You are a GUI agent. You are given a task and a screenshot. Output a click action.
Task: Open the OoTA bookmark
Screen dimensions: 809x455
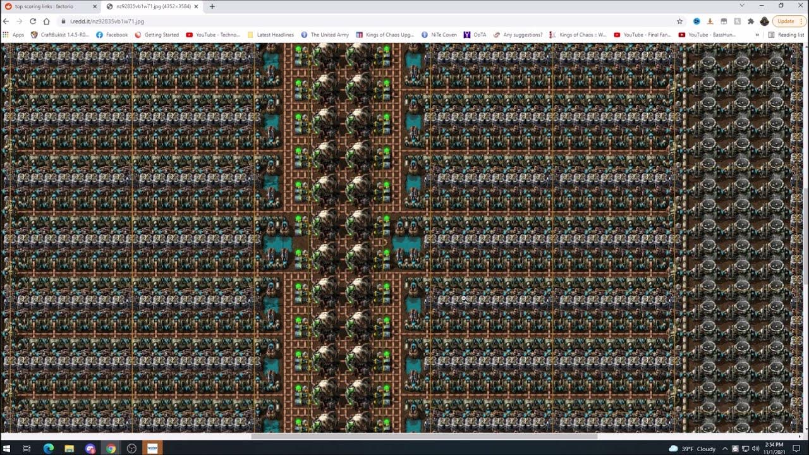point(475,35)
